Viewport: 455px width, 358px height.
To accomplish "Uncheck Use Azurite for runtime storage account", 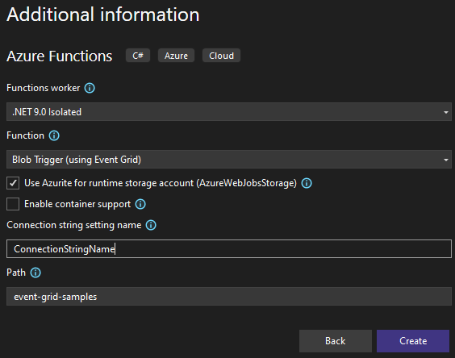I will pyautogui.click(x=13, y=183).
